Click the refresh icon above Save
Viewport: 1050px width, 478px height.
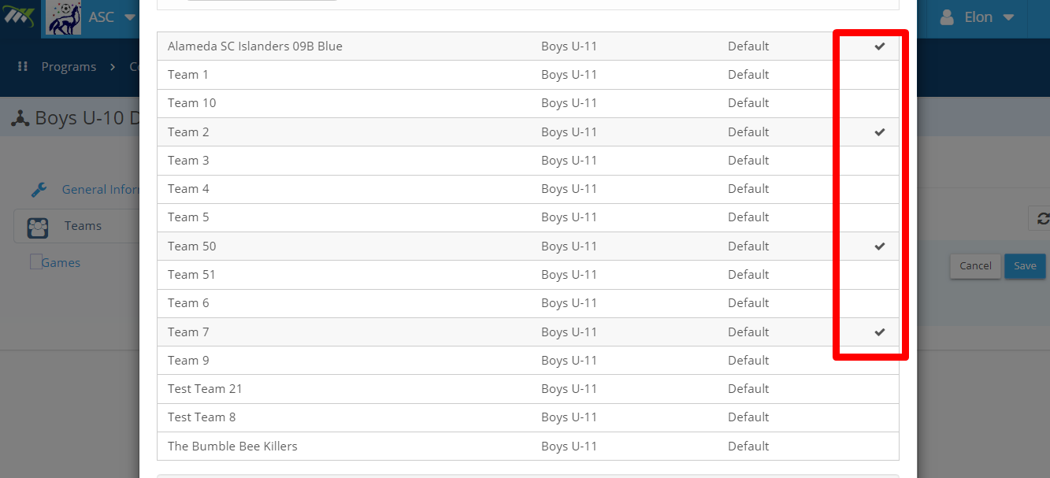point(1042,219)
